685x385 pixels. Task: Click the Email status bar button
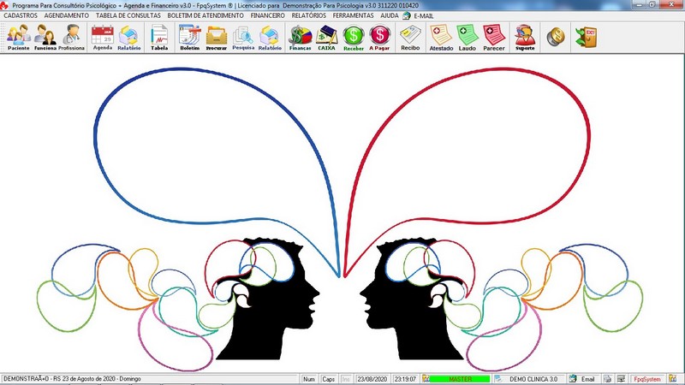587,379
